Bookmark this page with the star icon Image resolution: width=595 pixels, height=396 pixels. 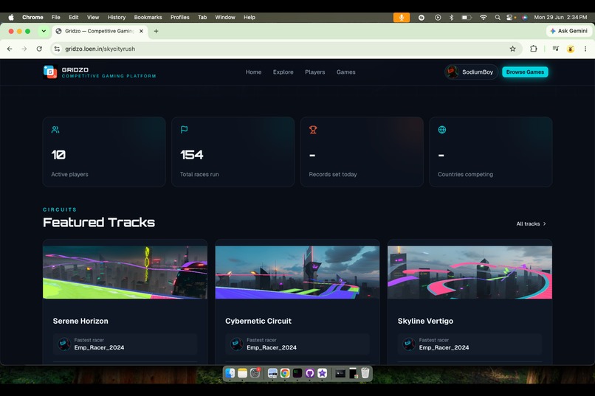pyautogui.click(x=512, y=49)
